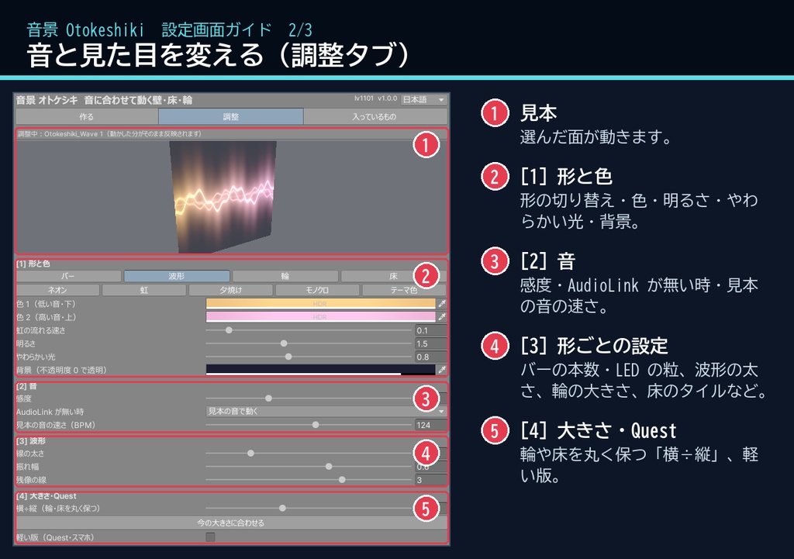Switch to the 作る tab
The height and width of the screenshot is (559, 794).
tap(87, 116)
